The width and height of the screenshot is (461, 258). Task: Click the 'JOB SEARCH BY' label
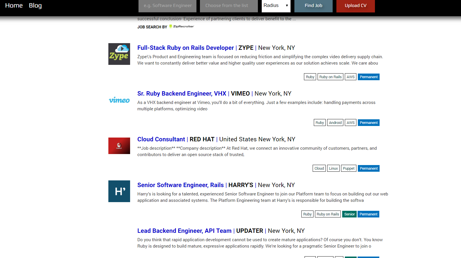click(152, 27)
